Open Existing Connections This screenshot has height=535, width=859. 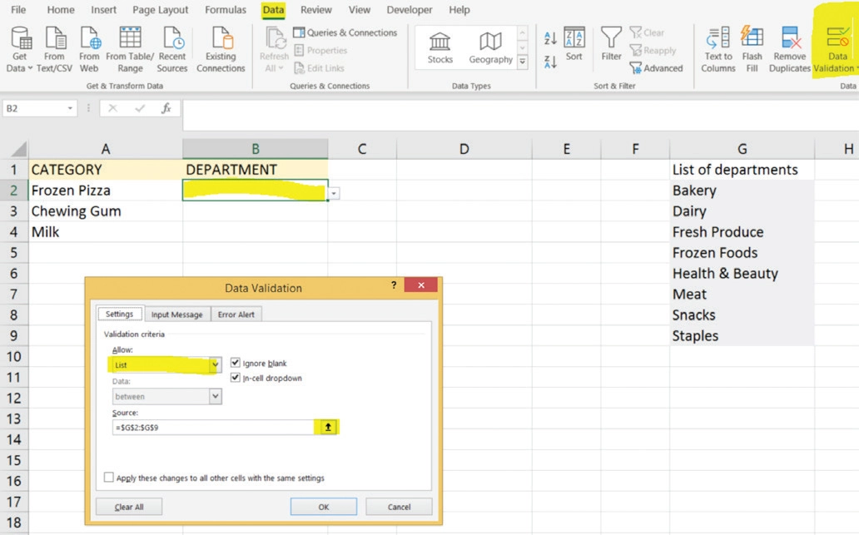[x=221, y=50]
